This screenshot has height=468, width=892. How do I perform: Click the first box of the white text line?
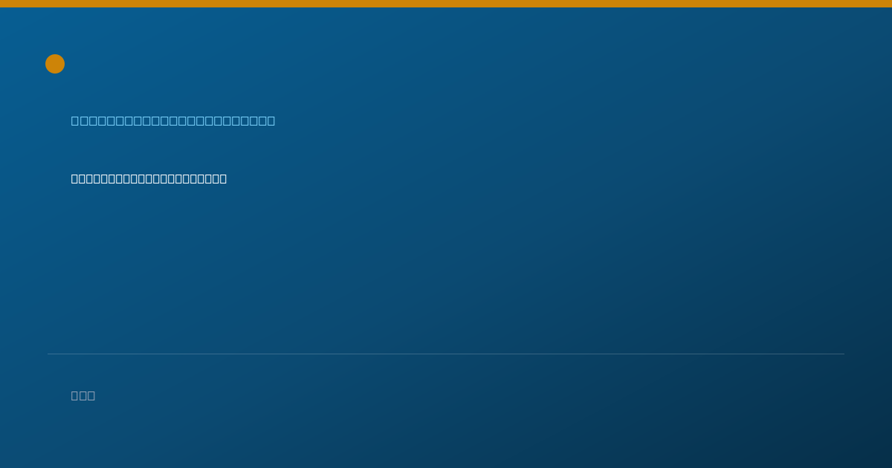click(74, 178)
